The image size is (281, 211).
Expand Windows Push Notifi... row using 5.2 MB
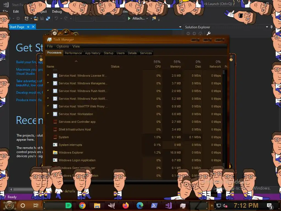[x=48, y=98]
